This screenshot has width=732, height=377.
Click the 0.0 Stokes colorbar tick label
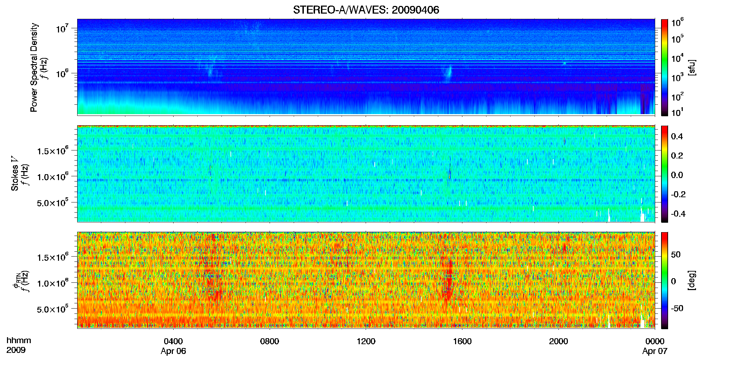click(677, 175)
